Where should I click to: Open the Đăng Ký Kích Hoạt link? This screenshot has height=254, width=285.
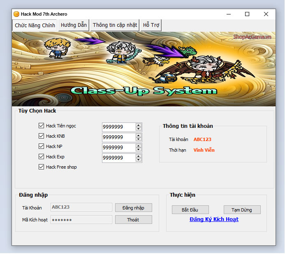tap(214, 219)
